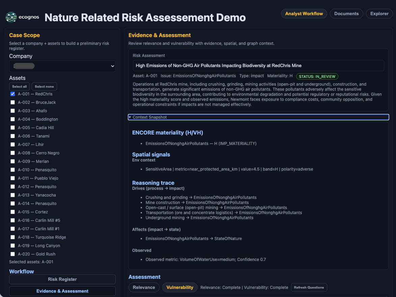The image size is (396, 297).
Task: Uncheck the A-001 RedChris asset checkbox
Action: [13, 94]
